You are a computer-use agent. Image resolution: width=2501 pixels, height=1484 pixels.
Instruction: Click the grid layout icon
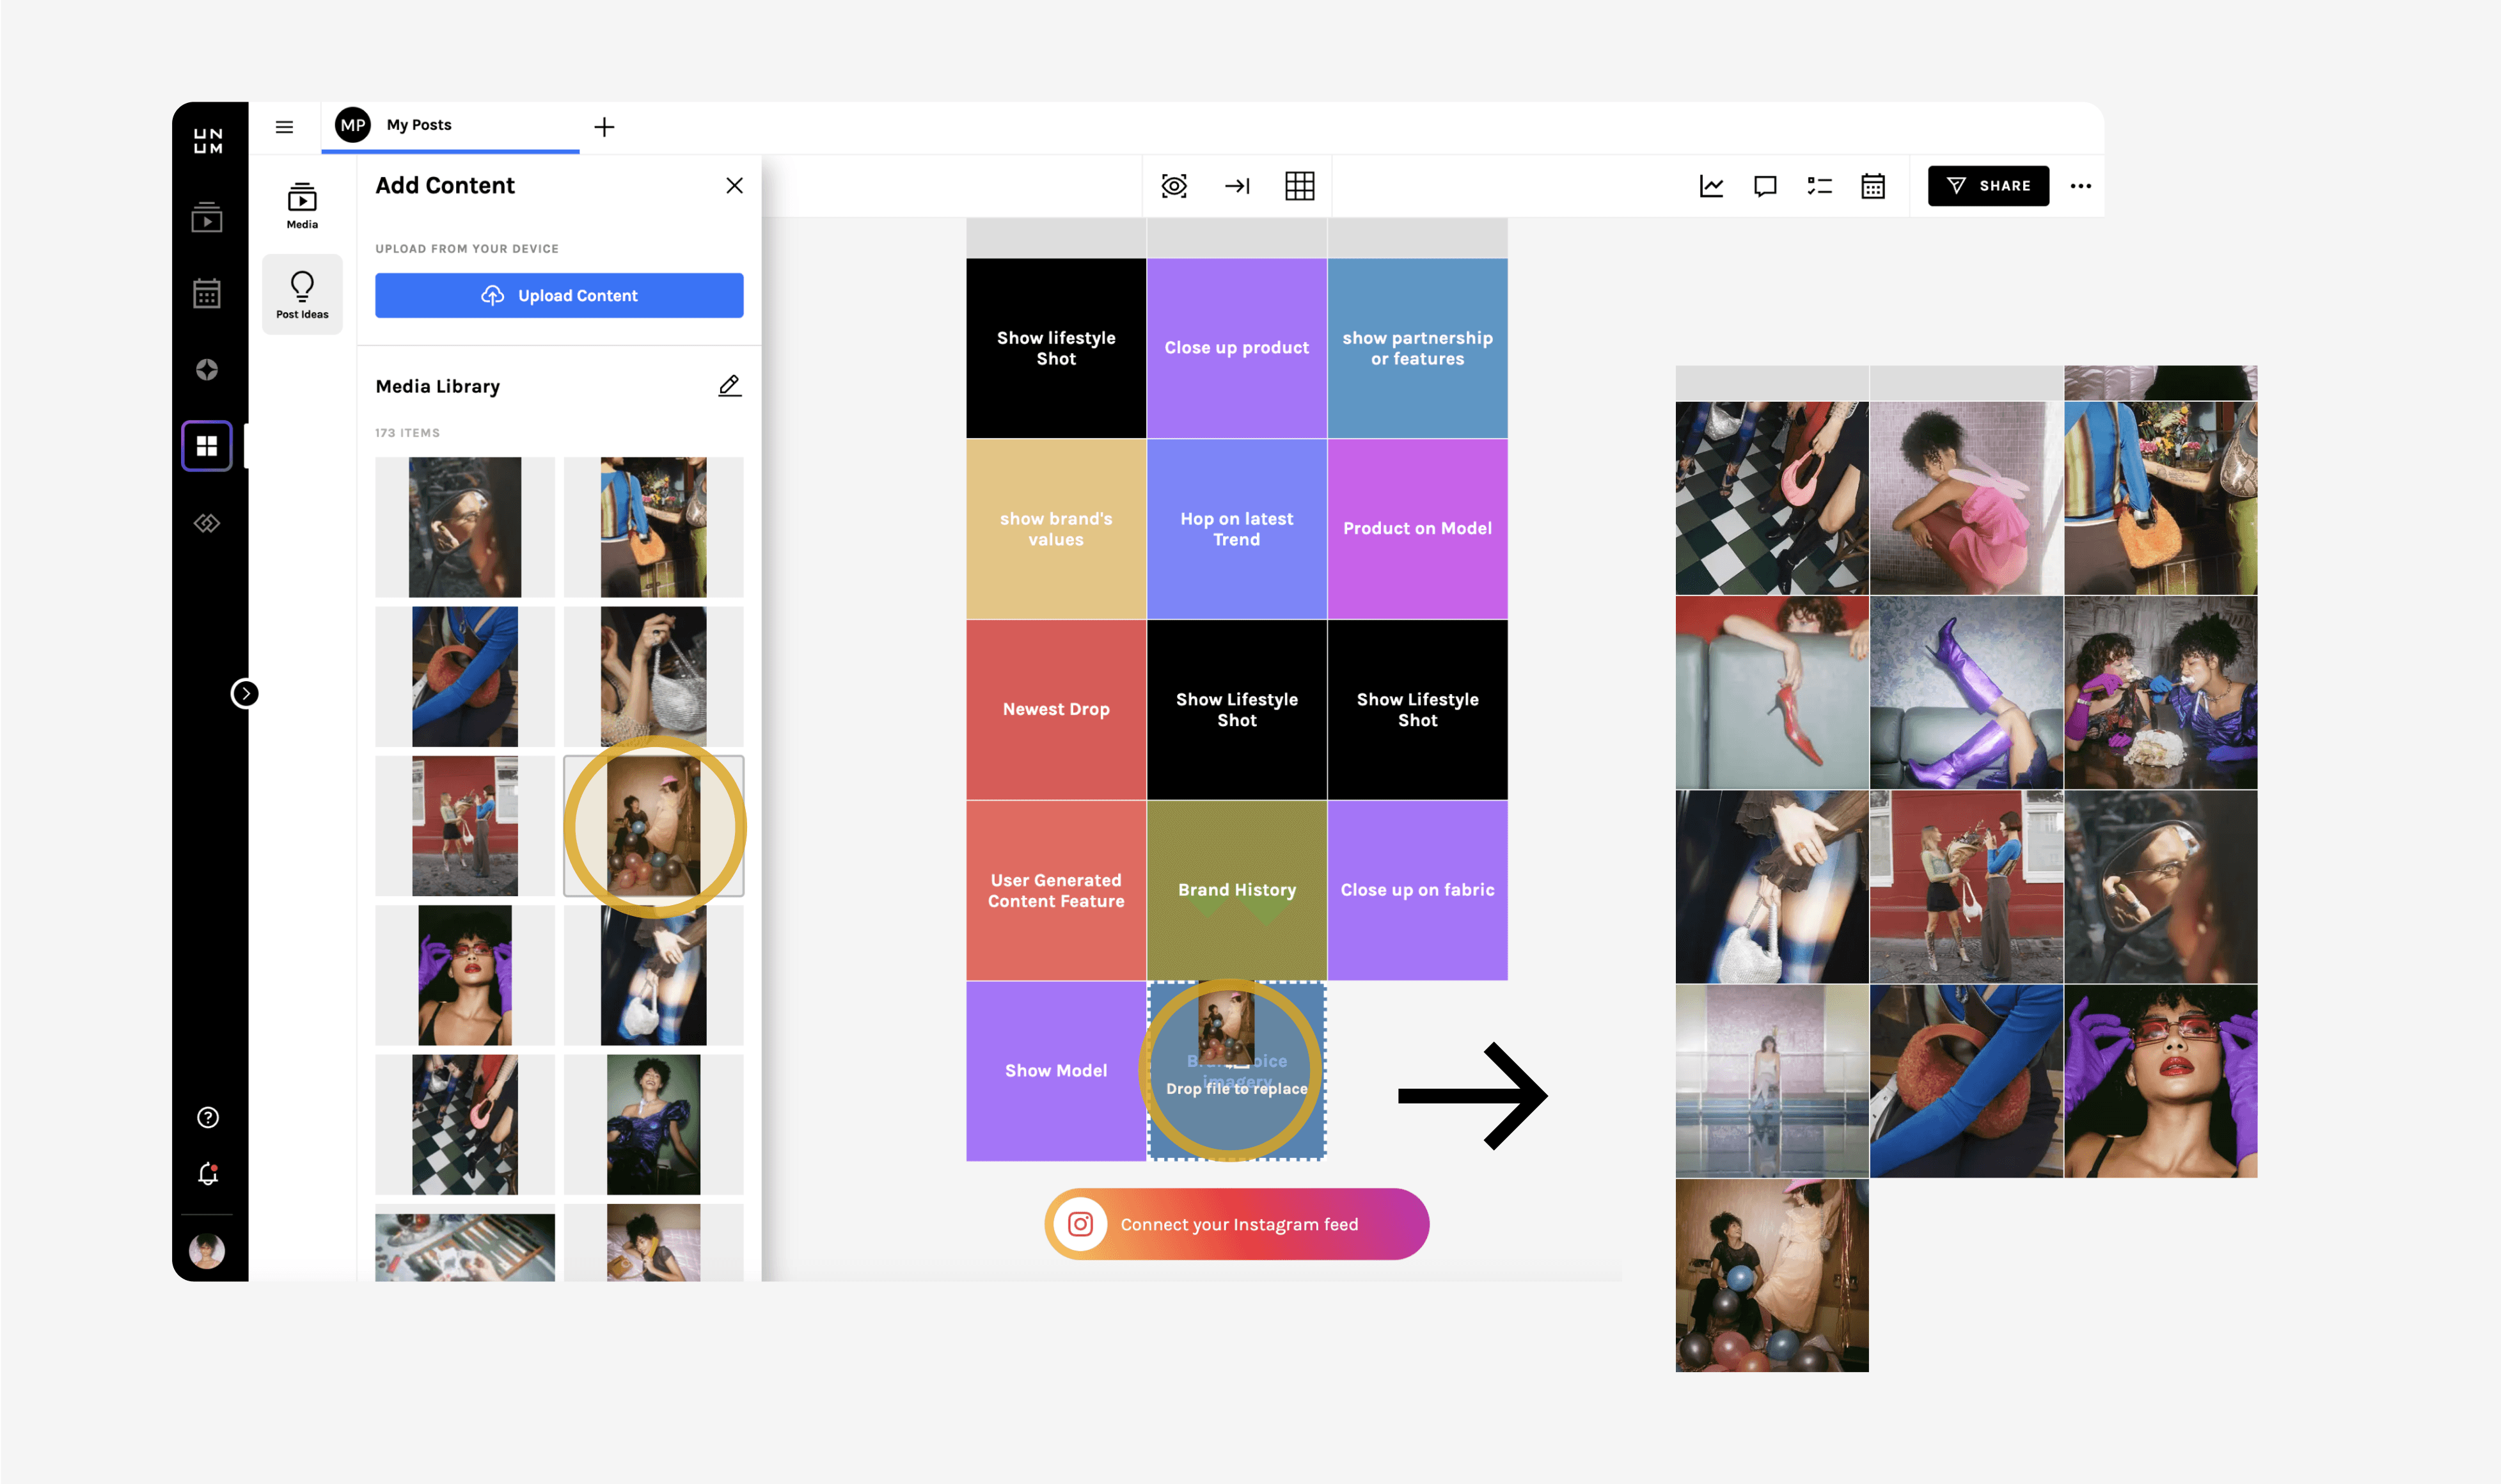1299,186
